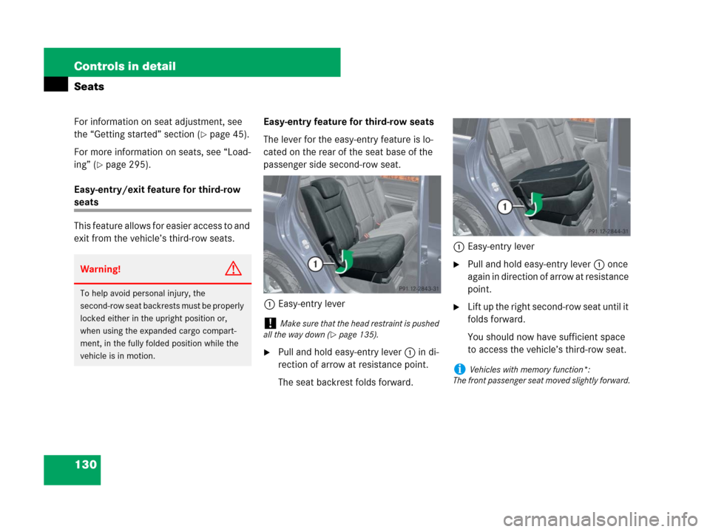Select 'You should now have sufficient space' text
Viewport: 710px width, 532px height.
click(x=547, y=344)
